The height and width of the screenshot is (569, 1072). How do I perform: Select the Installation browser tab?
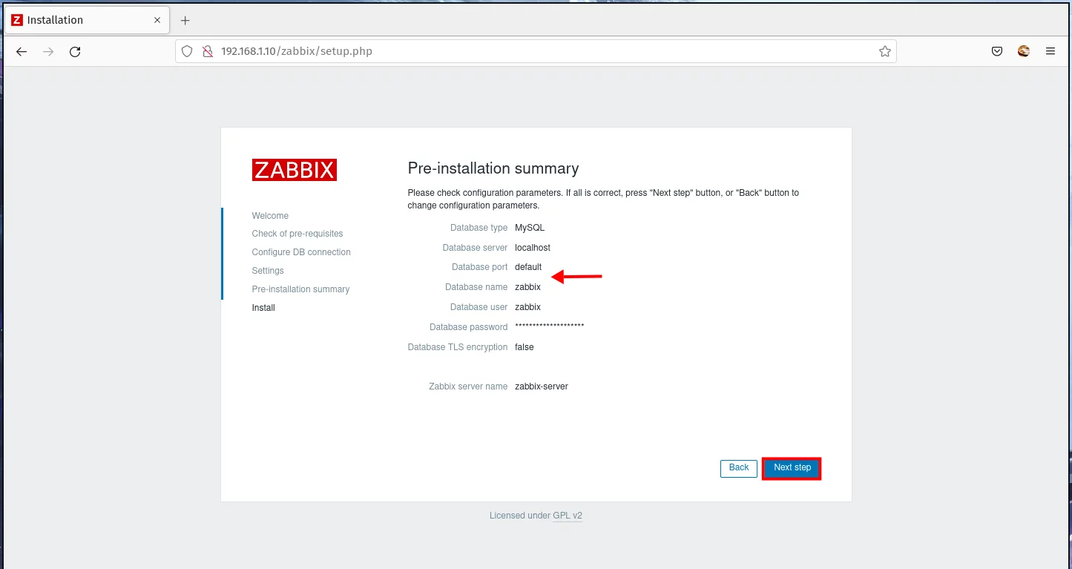pyautogui.click(x=86, y=20)
